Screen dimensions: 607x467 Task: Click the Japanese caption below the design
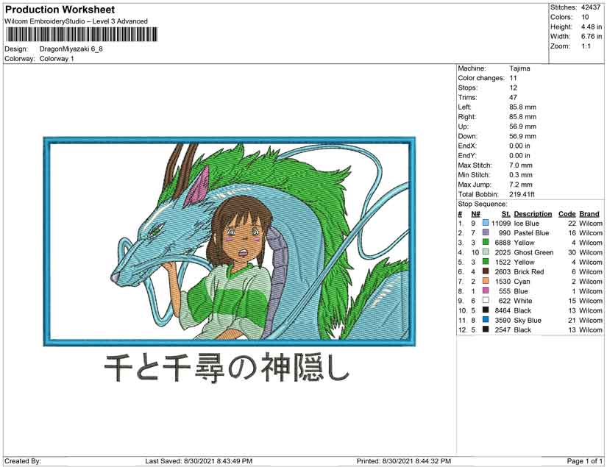(227, 367)
